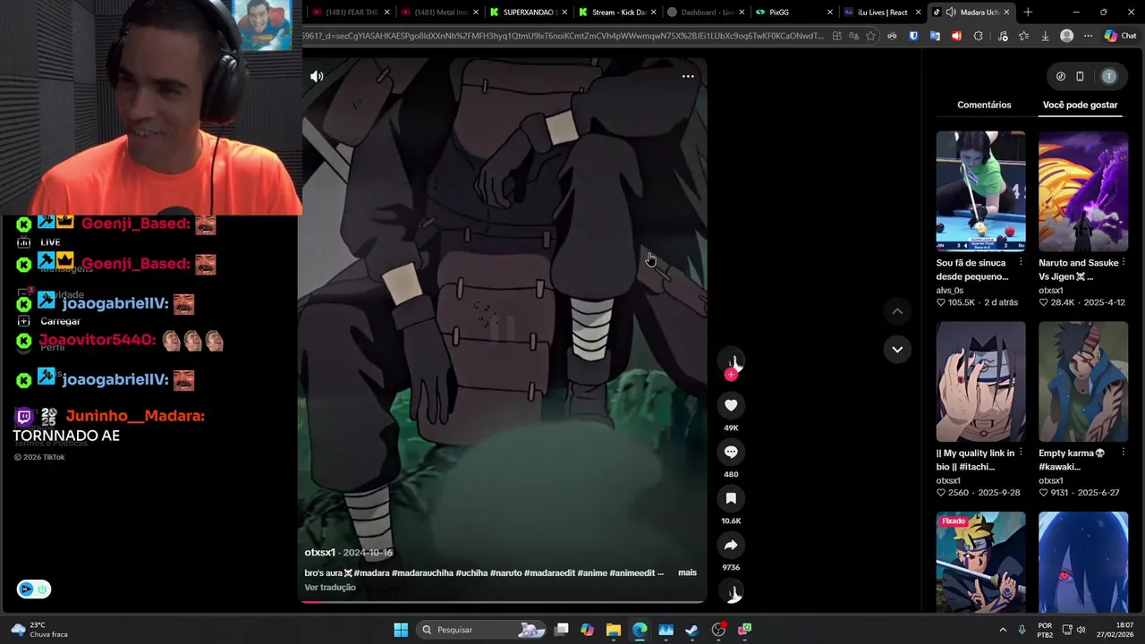Follow creator via the red plus badge
The height and width of the screenshot is (644, 1145).
(x=731, y=375)
